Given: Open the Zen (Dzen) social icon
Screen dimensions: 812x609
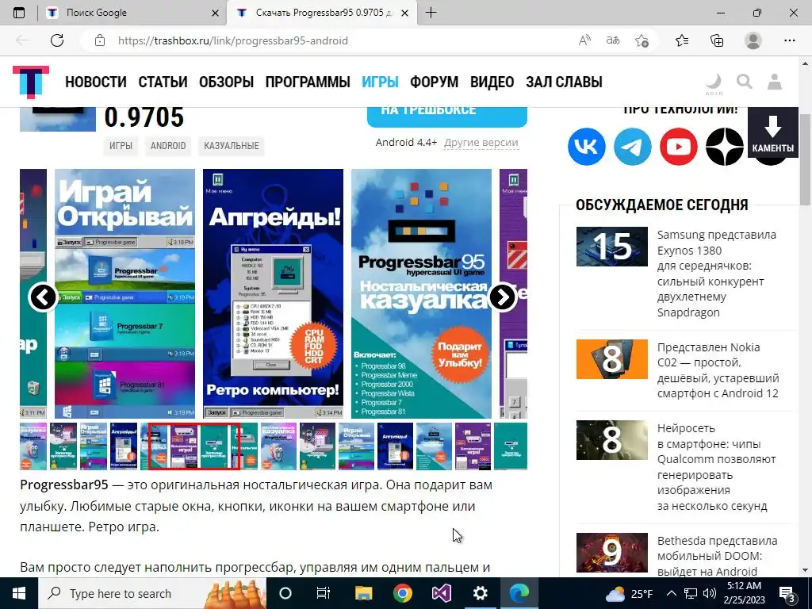Looking at the screenshot, I should [x=725, y=147].
